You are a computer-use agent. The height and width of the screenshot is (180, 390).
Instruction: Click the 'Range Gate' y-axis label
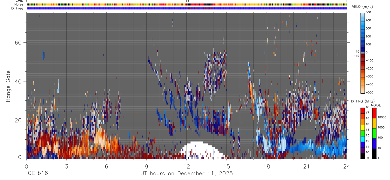pyautogui.click(x=9, y=86)
